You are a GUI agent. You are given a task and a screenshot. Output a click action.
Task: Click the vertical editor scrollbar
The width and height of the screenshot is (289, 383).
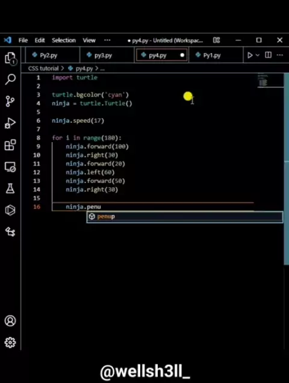[x=287, y=169]
